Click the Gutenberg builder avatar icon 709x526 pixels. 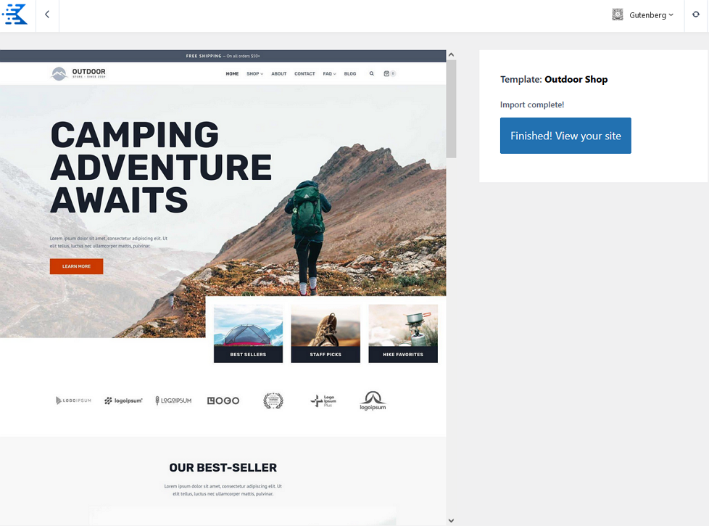pyautogui.click(x=617, y=15)
